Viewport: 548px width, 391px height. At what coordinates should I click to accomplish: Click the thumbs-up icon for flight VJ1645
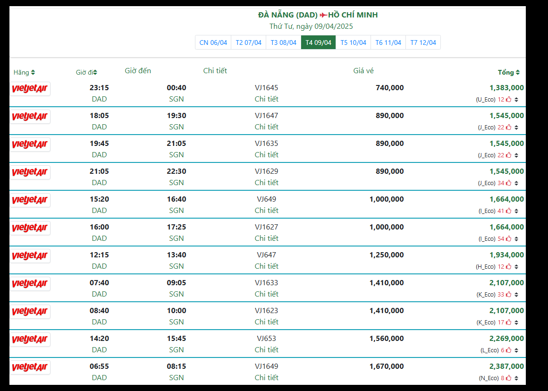[x=508, y=100]
